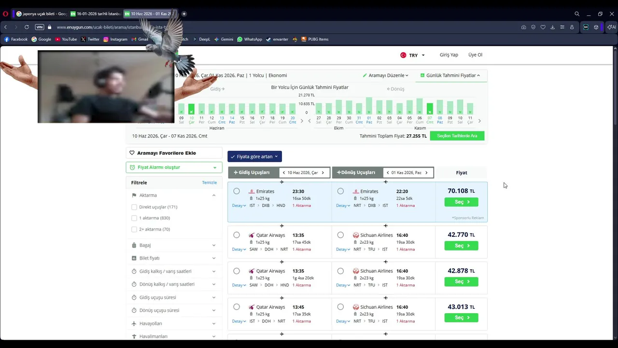This screenshot has height=348, width=618.
Task: Collapse the Günlük Tahmini Fiyatlar panel
Action: (x=450, y=75)
